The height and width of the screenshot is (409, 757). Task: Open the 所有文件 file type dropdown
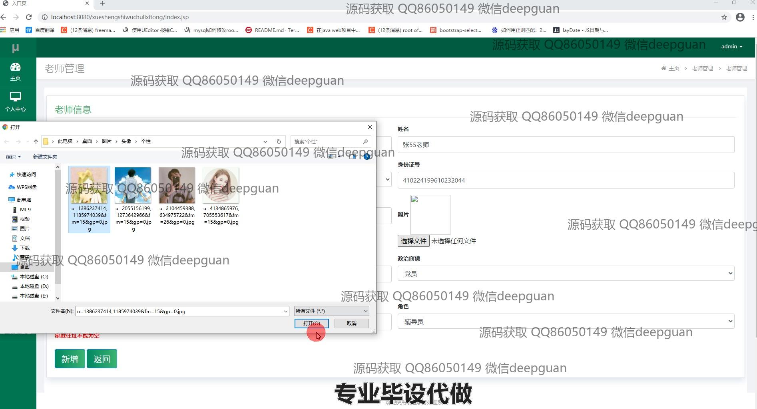[331, 311]
